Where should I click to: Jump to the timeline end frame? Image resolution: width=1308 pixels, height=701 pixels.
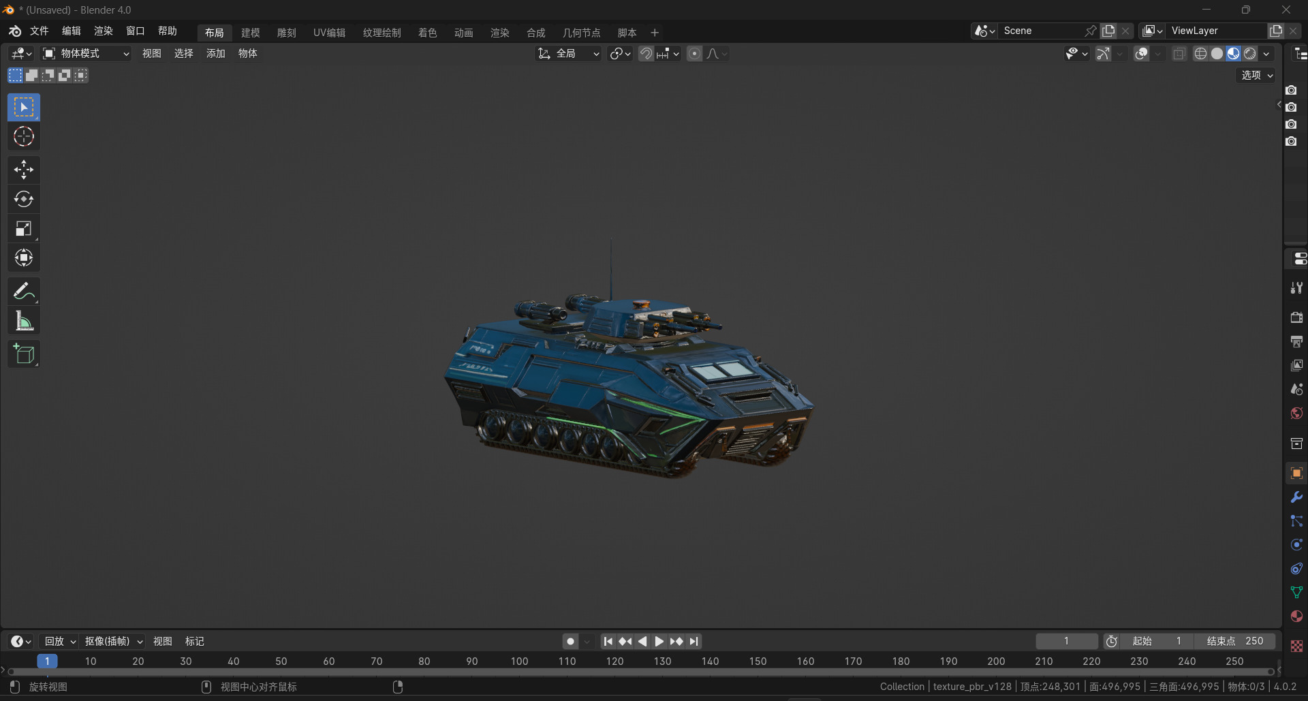pos(694,642)
